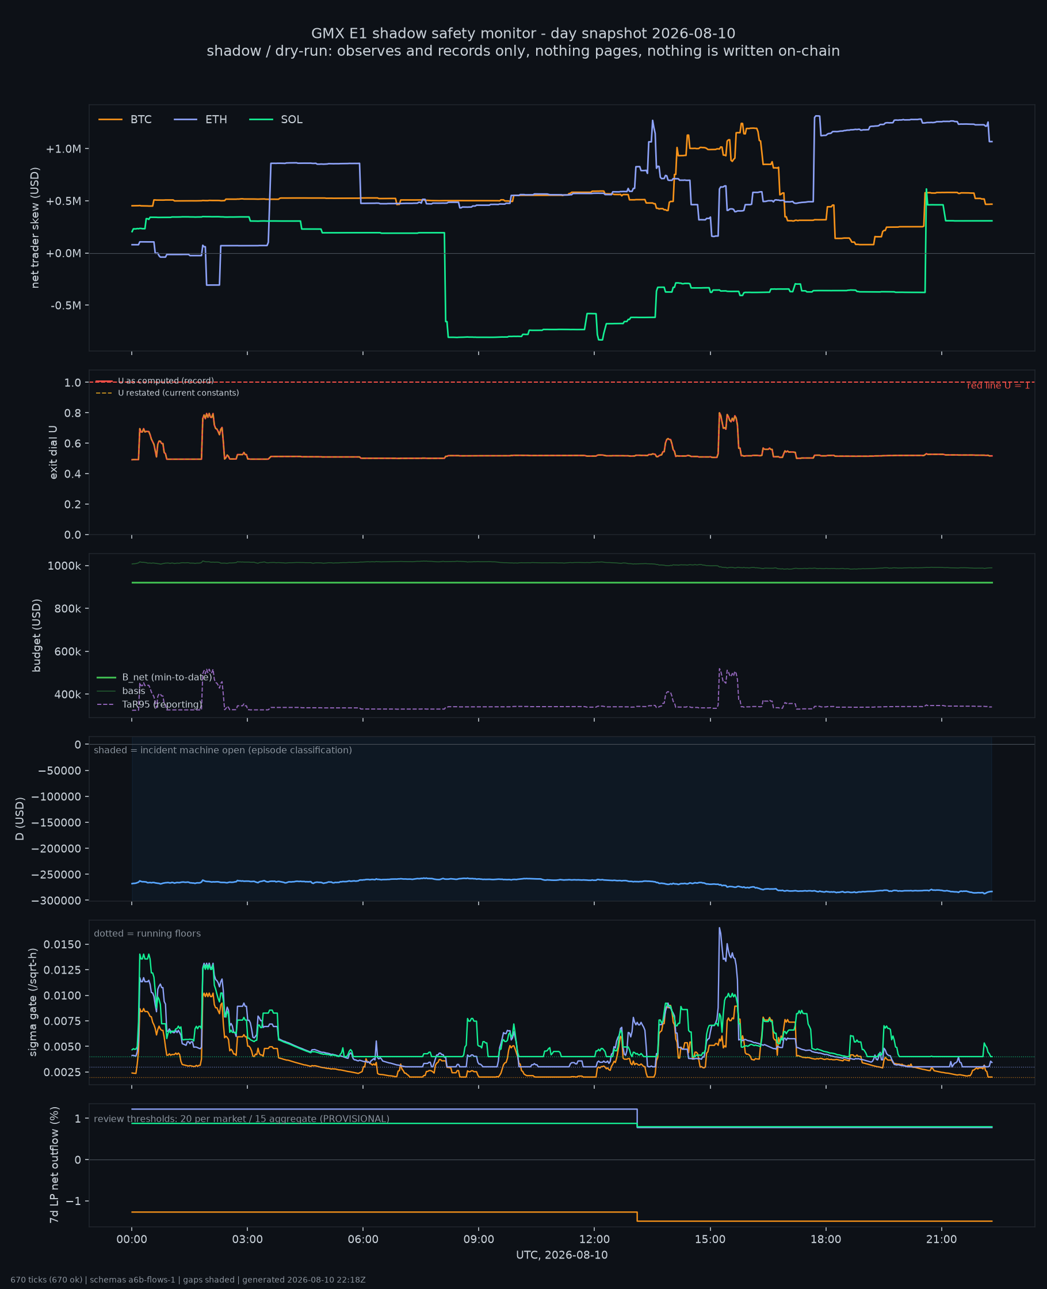Click the '0.8' tick on exit dial axis
Screen dimensions: 1047x1289
point(72,413)
